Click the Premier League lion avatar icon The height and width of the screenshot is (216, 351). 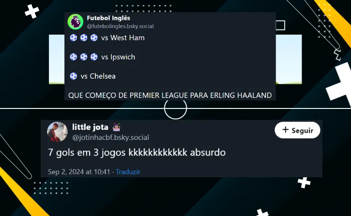[75, 21]
